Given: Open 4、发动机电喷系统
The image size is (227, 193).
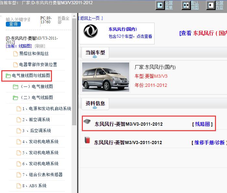Looking at the screenshot, I should [x=40, y=142].
